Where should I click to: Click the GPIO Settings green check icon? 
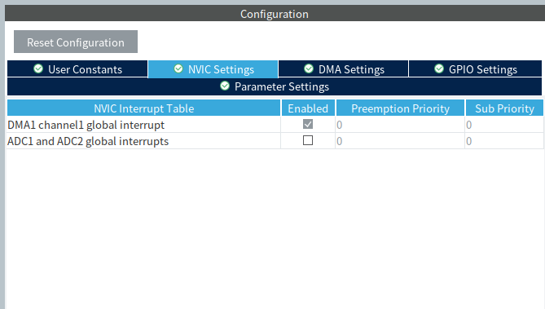(439, 68)
